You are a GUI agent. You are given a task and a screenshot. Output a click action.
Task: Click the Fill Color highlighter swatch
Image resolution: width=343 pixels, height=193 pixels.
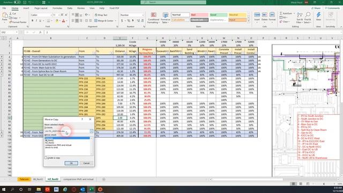coord(57,21)
